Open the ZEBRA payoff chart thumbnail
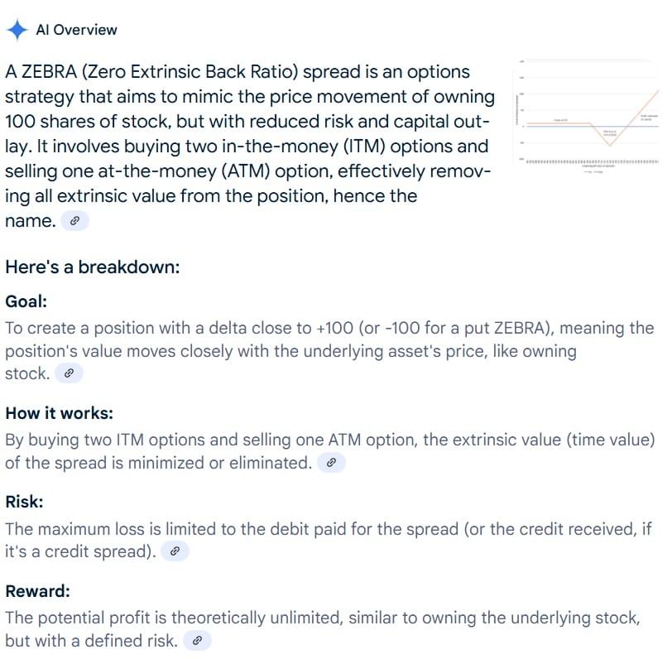Image resolution: width=672 pixels, height=659 pixels. click(588, 117)
